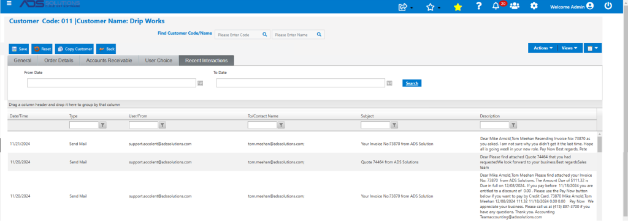This screenshot has width=628, height=222.
Task: Click the To/Contact Name filter text box
Action: click(x=262, y=125)
